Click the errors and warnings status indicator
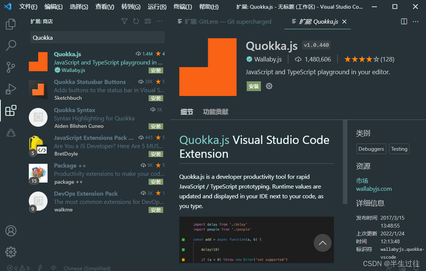Image resolution: width=426 pixels, height=271 pixels. [18, 268]
